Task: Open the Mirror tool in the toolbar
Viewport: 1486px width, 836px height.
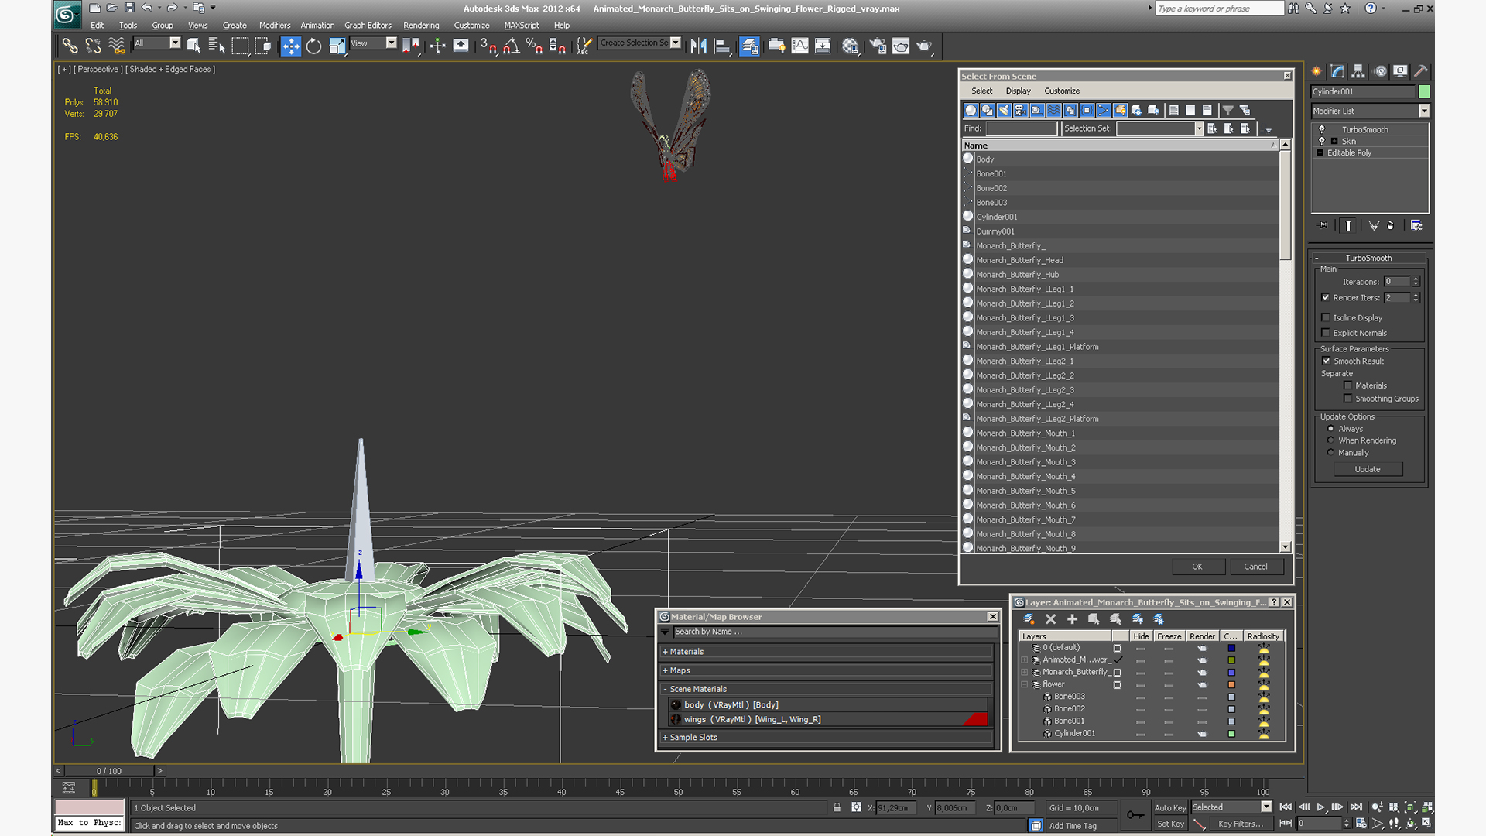Action: point(698,46)
